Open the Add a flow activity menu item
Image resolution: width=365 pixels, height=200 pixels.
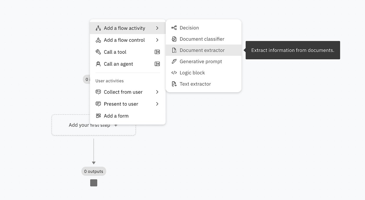coord(128,28)
